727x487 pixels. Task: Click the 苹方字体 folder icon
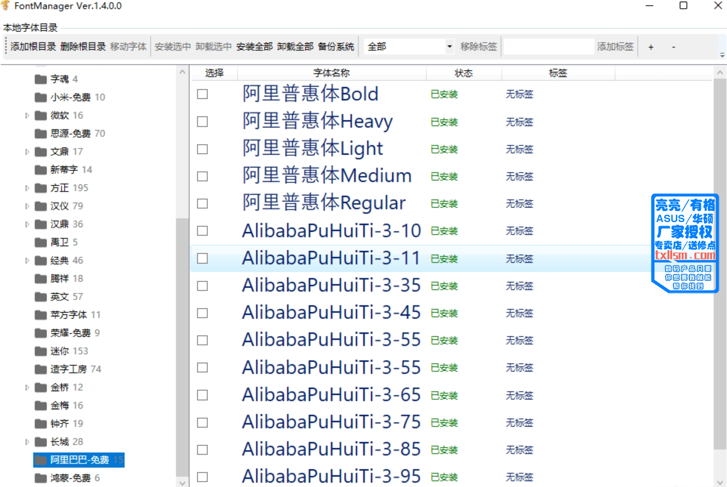pos(41,315)
